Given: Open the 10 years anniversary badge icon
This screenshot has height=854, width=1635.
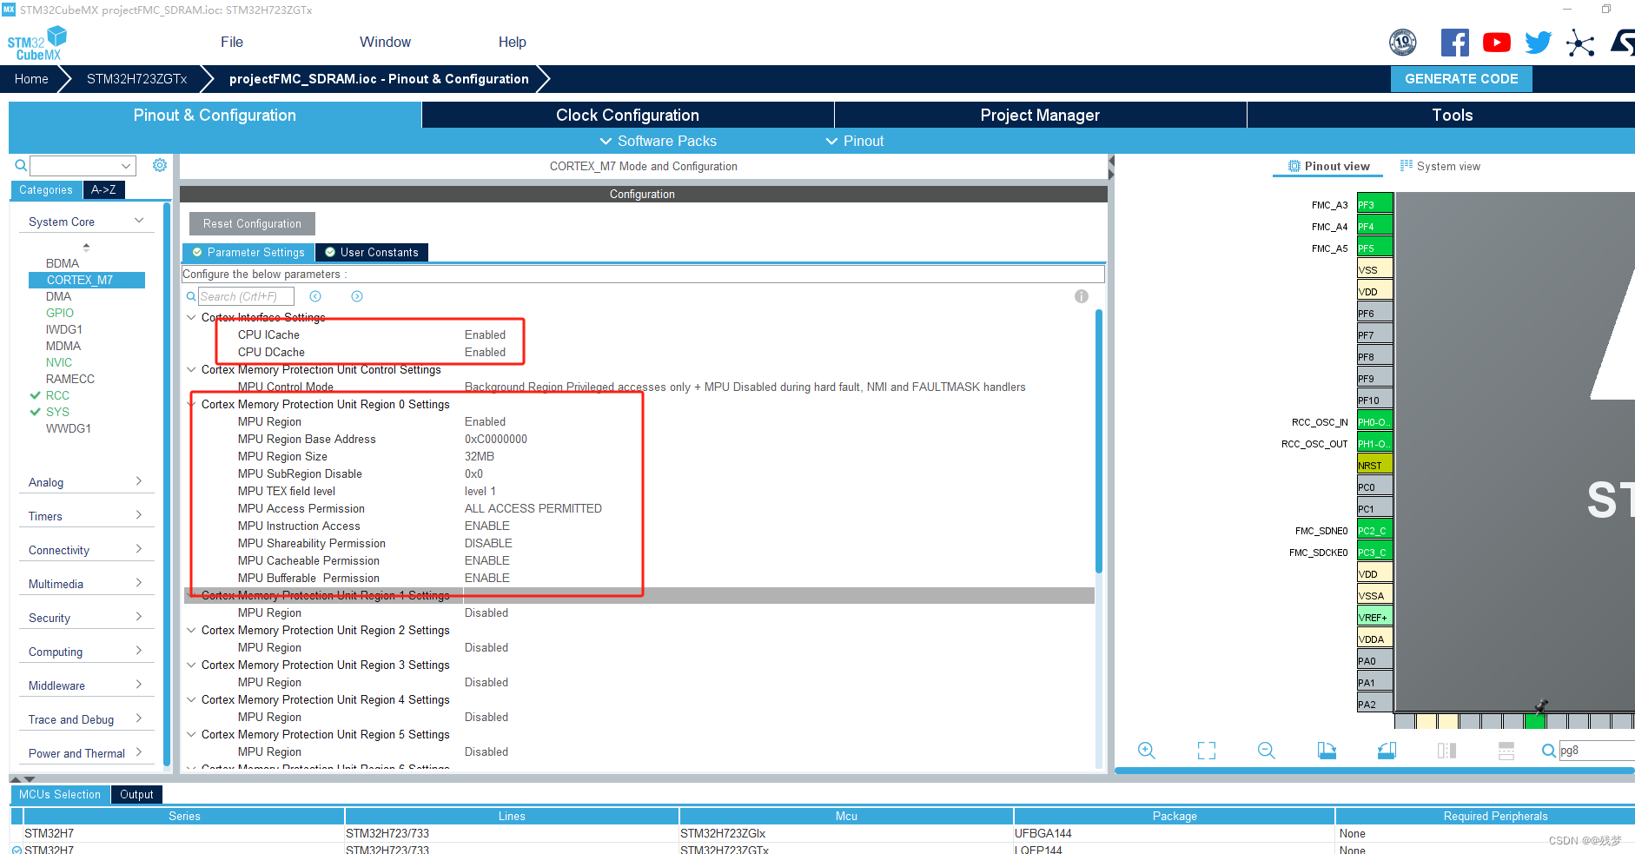Looking at the screenshot, I should (x=1403, y=42).
